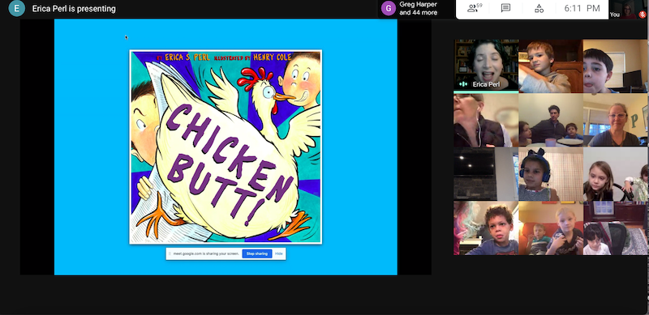Select tile of curly-haired boy in blue shirt
Viewport: 649px width, 315px height.
pos(486,228)
